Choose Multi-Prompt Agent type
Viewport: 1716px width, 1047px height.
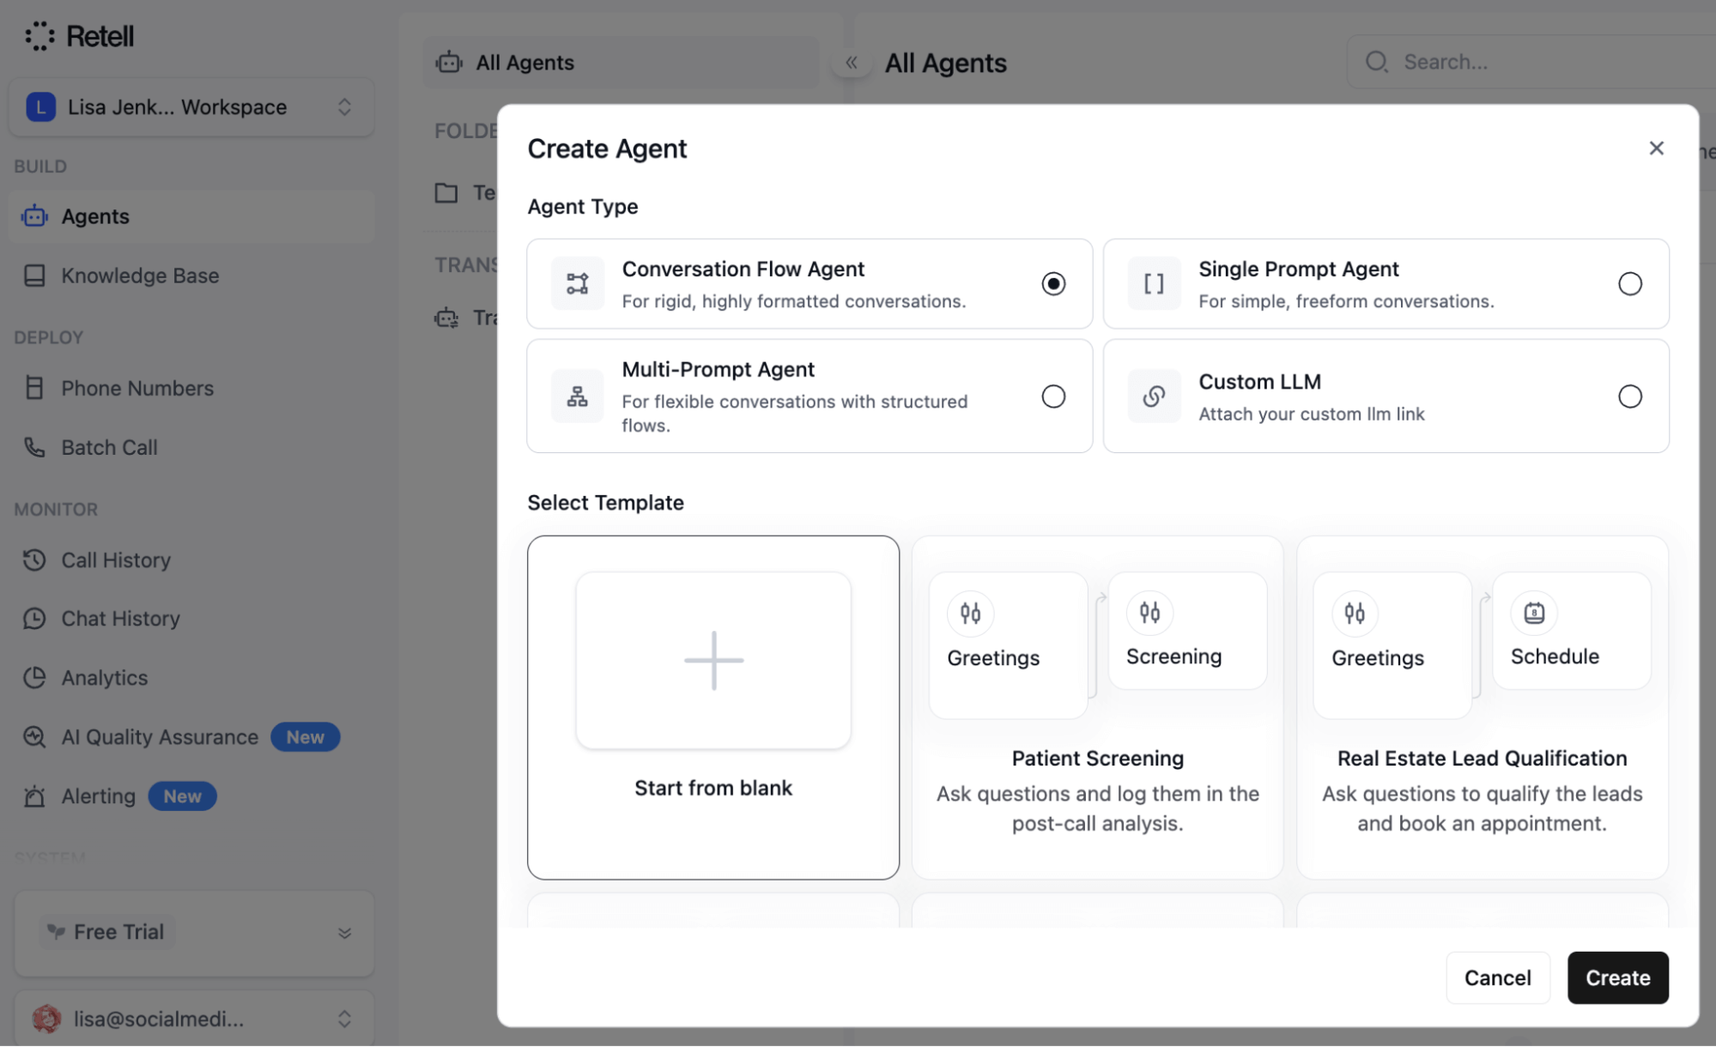(x=1053, y=396)
